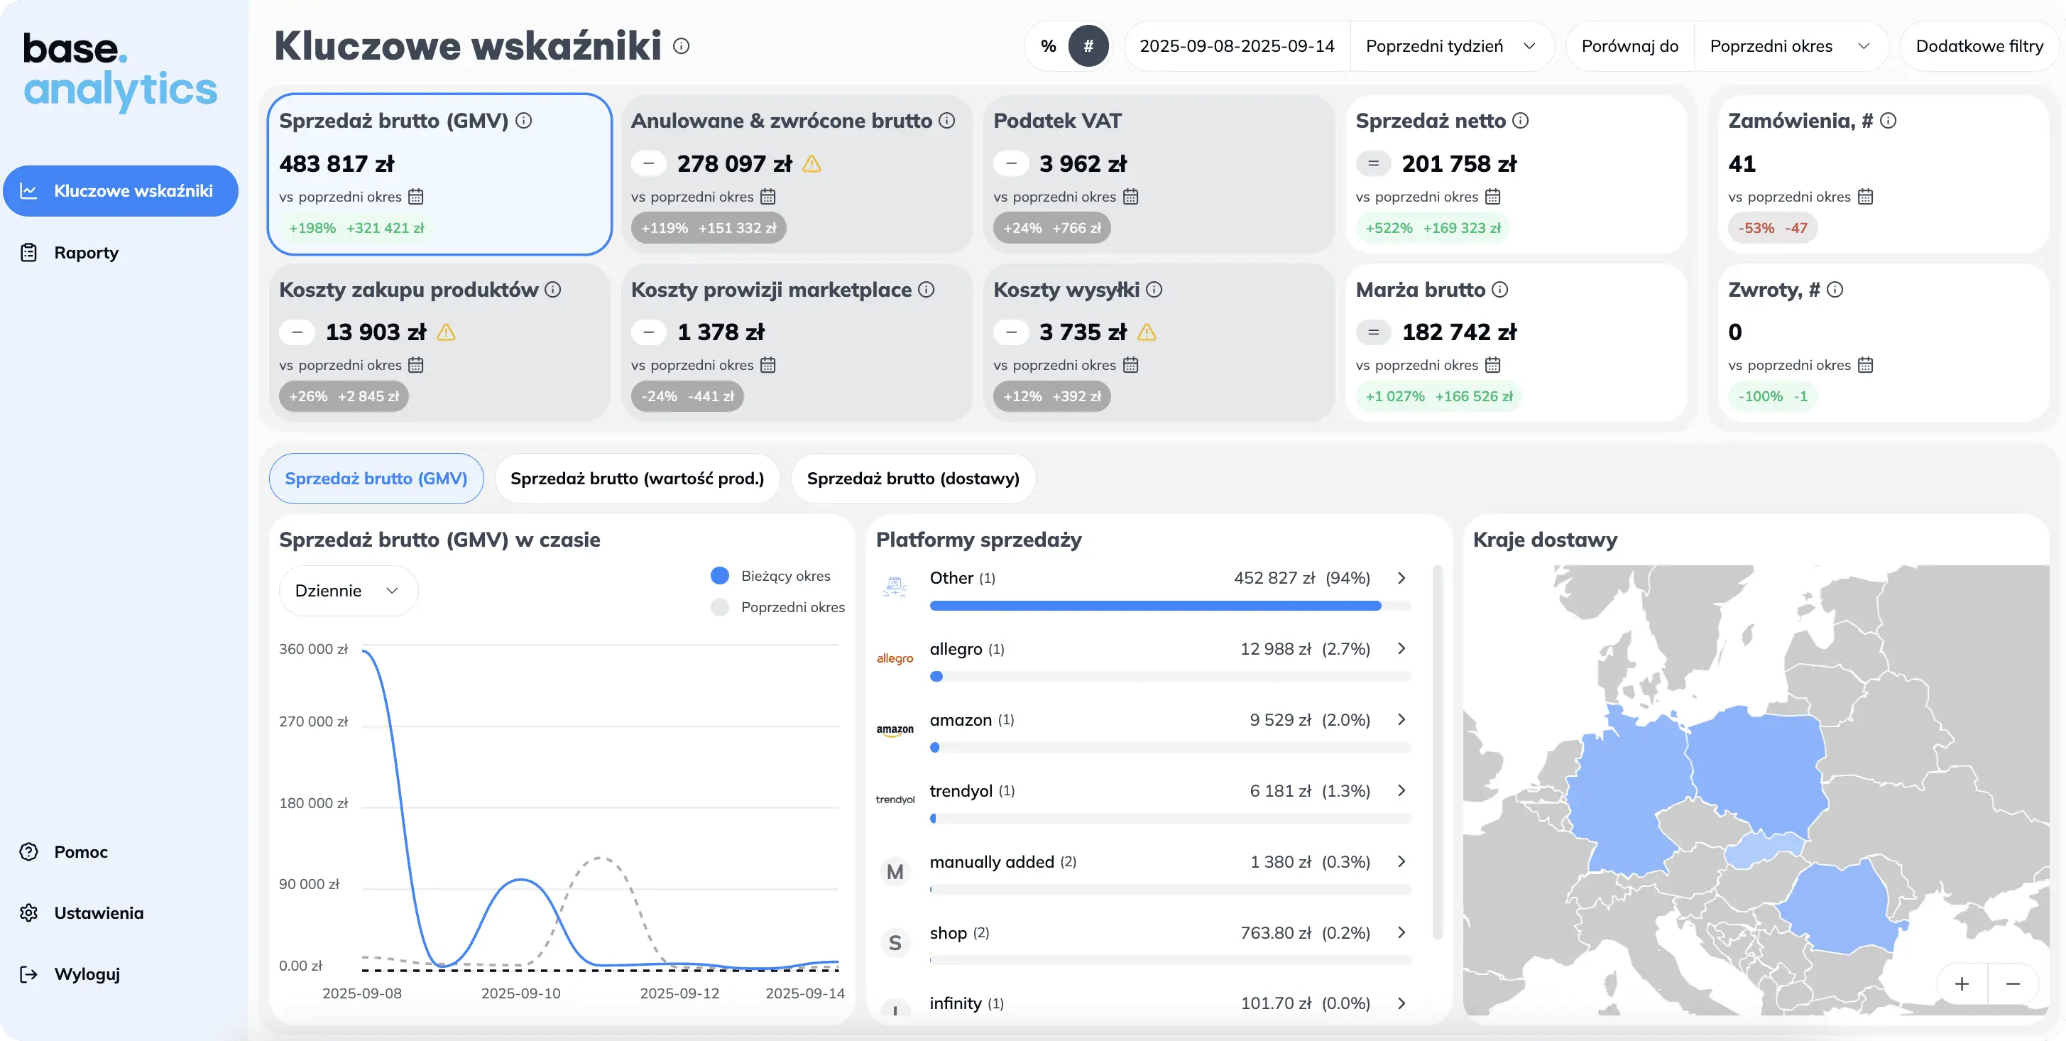Click the blue Bieżący okres legend swatch
The height and width of the screenshot is (1041, 2066).
(x=719, y=576)
